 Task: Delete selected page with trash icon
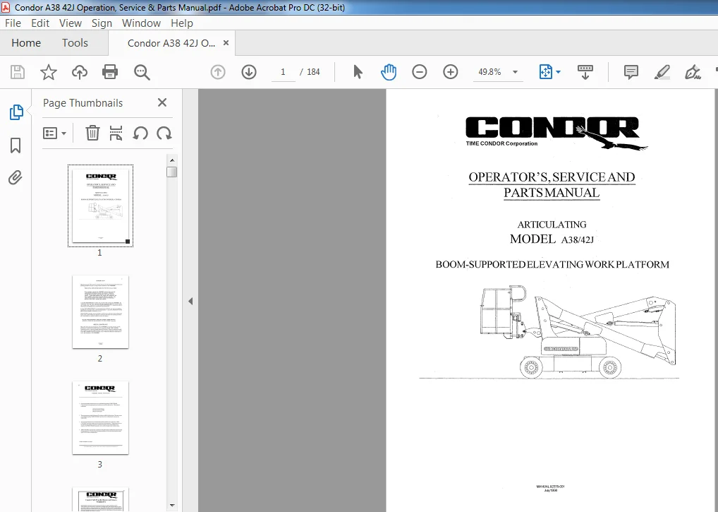point(92,133)
